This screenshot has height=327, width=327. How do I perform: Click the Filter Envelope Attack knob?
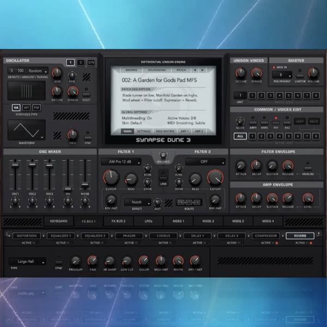click(x=241, y=166)
